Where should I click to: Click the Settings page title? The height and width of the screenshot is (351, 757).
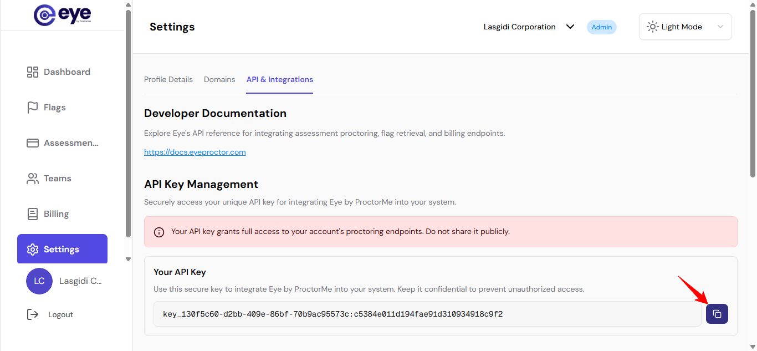tap(172, 27)
